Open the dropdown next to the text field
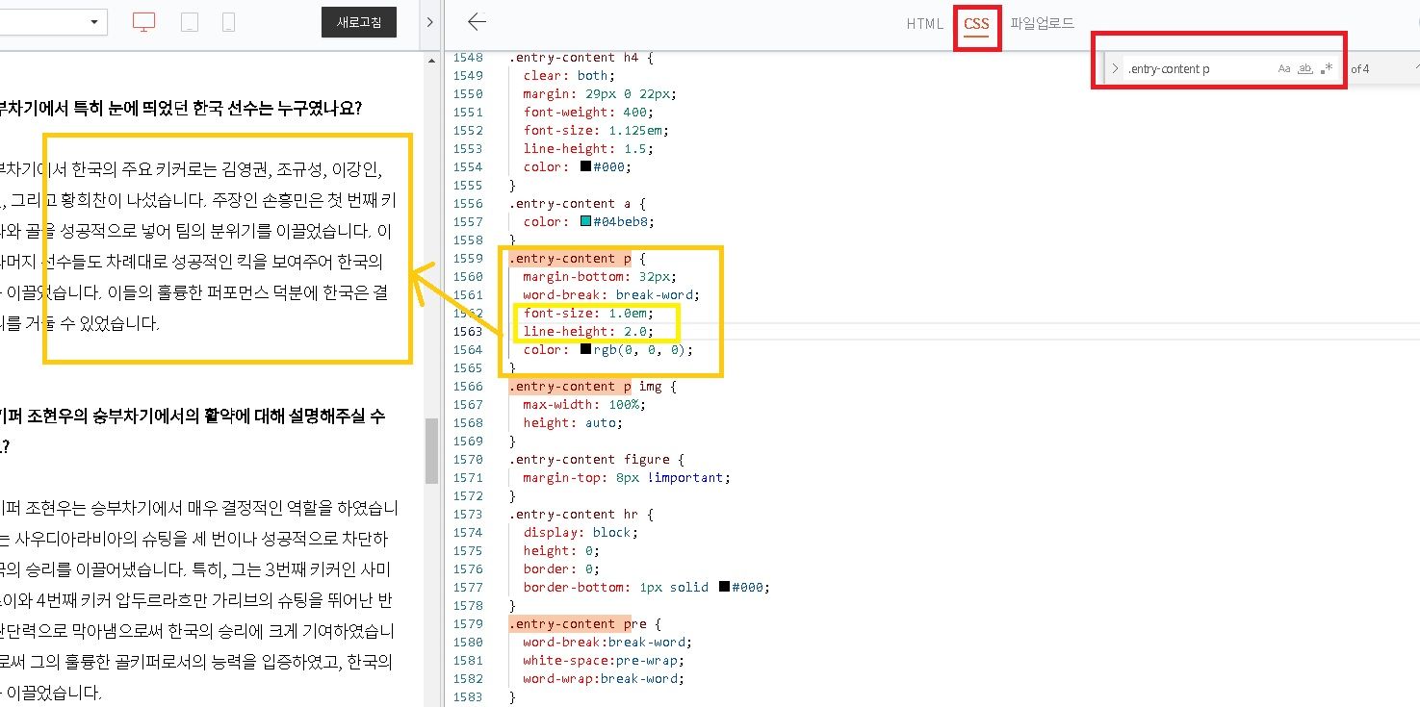The image size is (1420, 707). 92,19
